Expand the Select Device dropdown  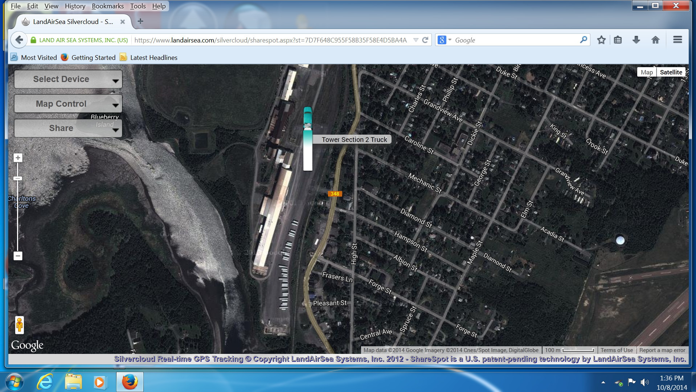68,79
